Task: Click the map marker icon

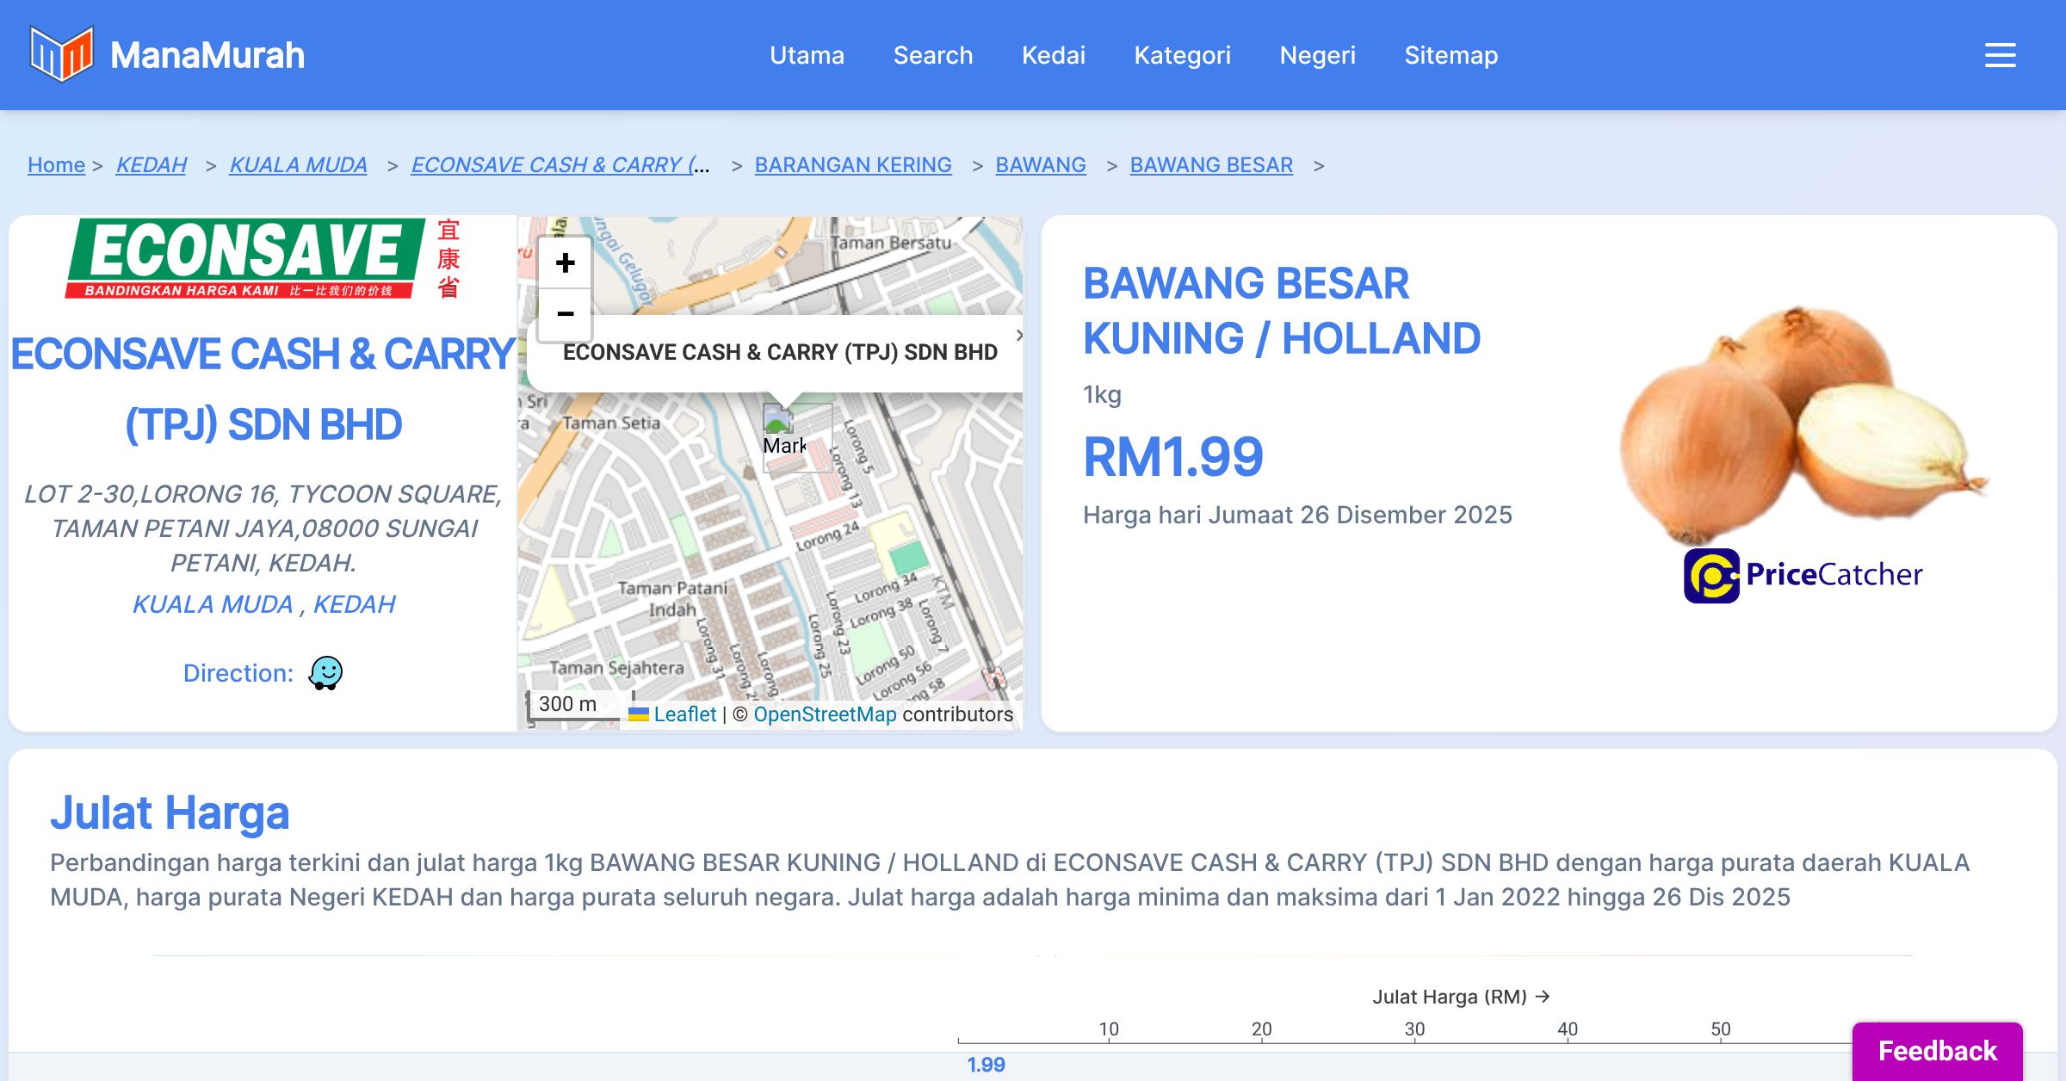Action: pyautogui.click(x=779, y=422)
